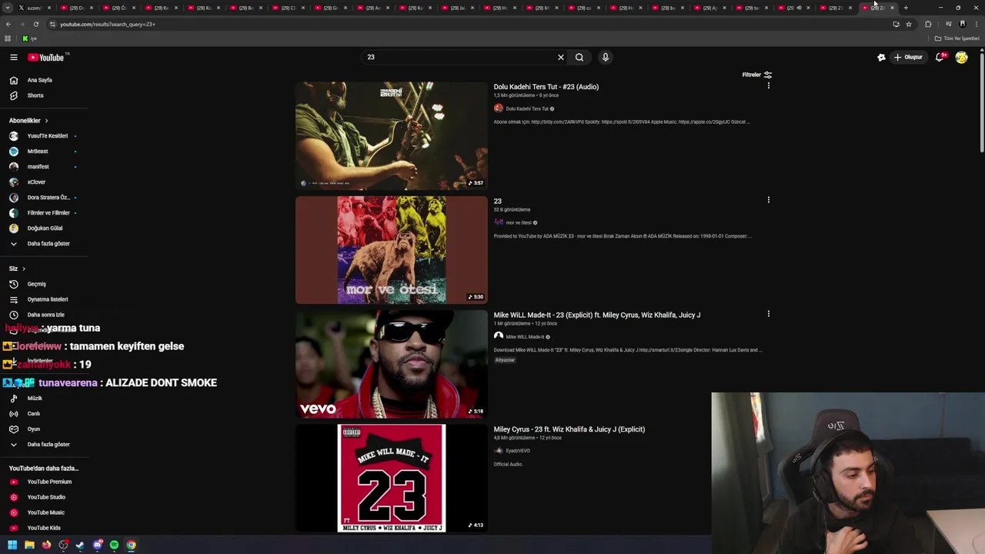Clear the search box with the X icon
Viewport: 985px width, 554px height.
(x=561, y=57)
